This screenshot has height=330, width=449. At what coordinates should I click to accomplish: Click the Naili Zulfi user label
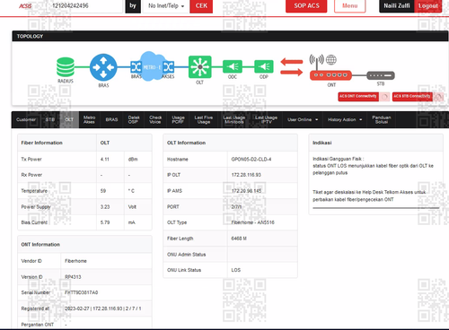397,6
